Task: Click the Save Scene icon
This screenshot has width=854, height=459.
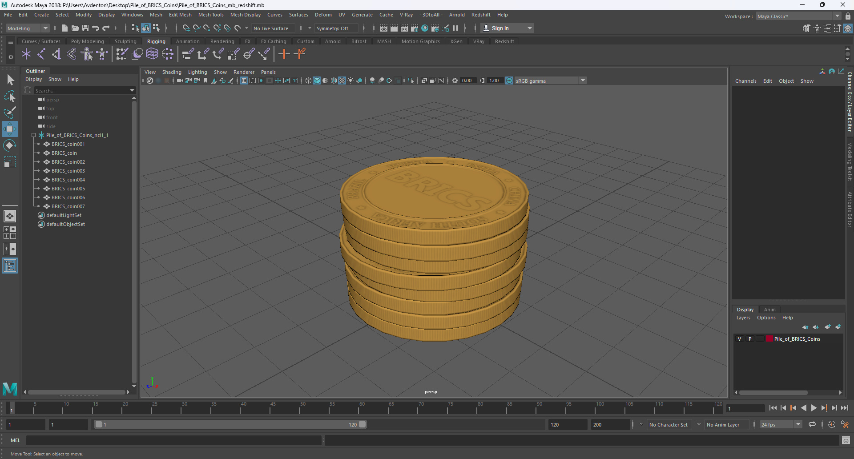Action: pos(85,28)
